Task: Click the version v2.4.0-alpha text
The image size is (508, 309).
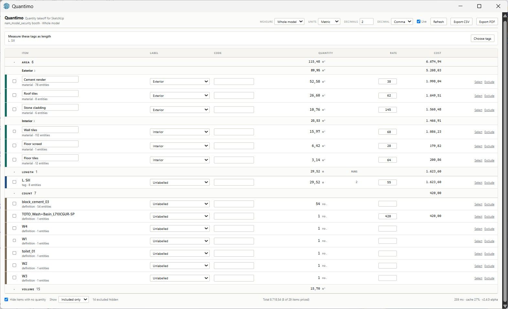Action: [x=490, y=300]
